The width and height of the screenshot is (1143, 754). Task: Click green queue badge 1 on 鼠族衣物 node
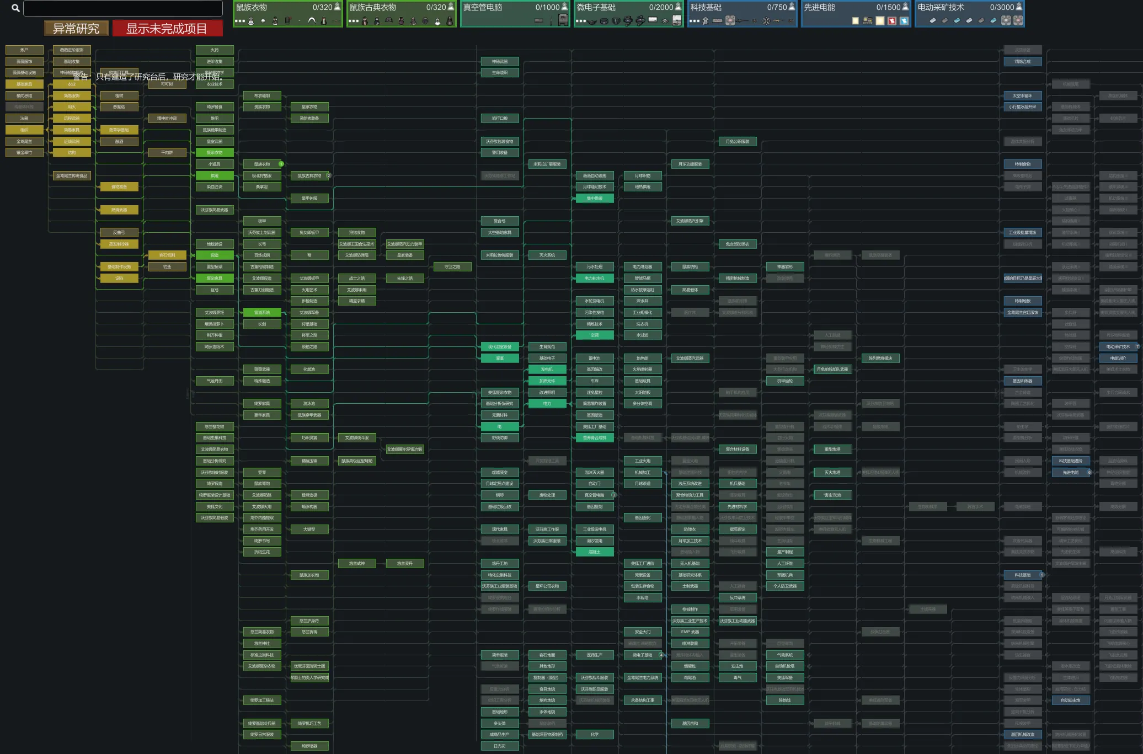[x=281, y=164]
